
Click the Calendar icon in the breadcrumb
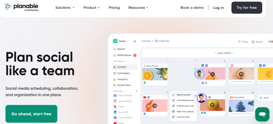tap(156, 41)
